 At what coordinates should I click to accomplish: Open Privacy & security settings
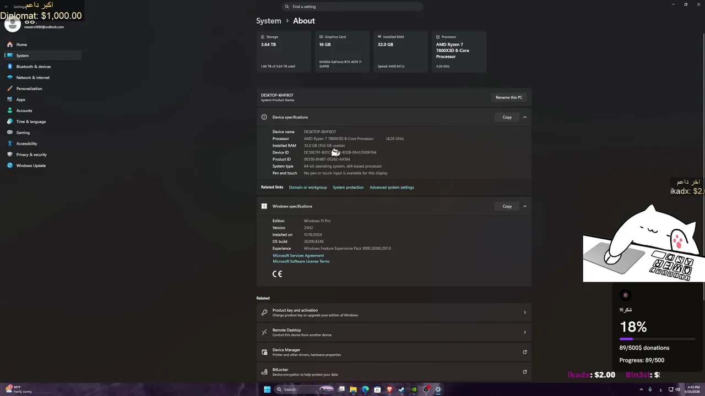[x=31, y=155]
